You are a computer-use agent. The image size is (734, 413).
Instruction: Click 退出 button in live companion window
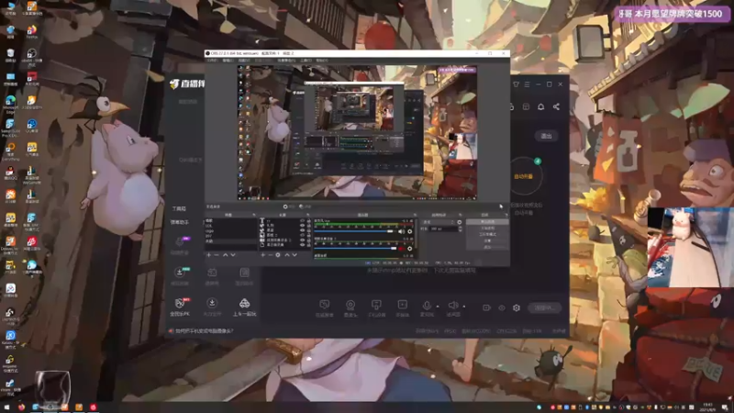(x=546, y=136)
